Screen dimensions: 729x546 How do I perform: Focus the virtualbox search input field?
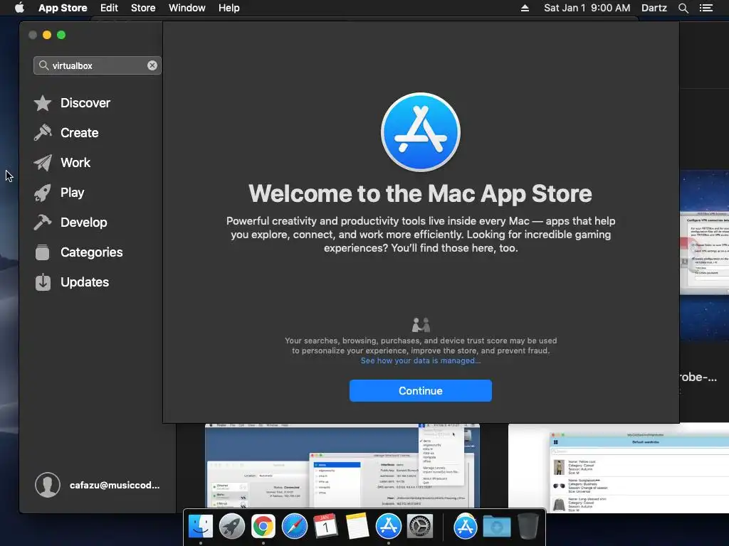tap(97, 65)
